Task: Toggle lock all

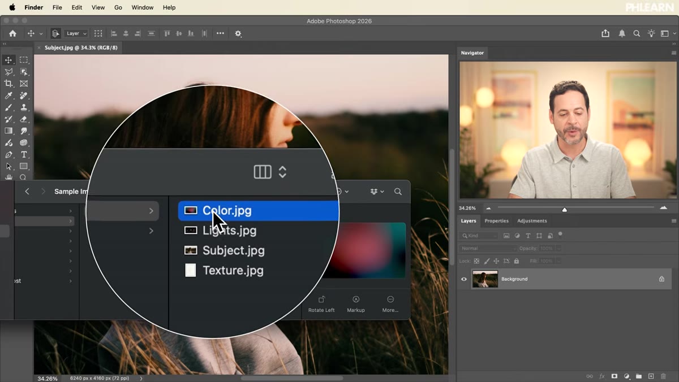Action: coord(516,261)
